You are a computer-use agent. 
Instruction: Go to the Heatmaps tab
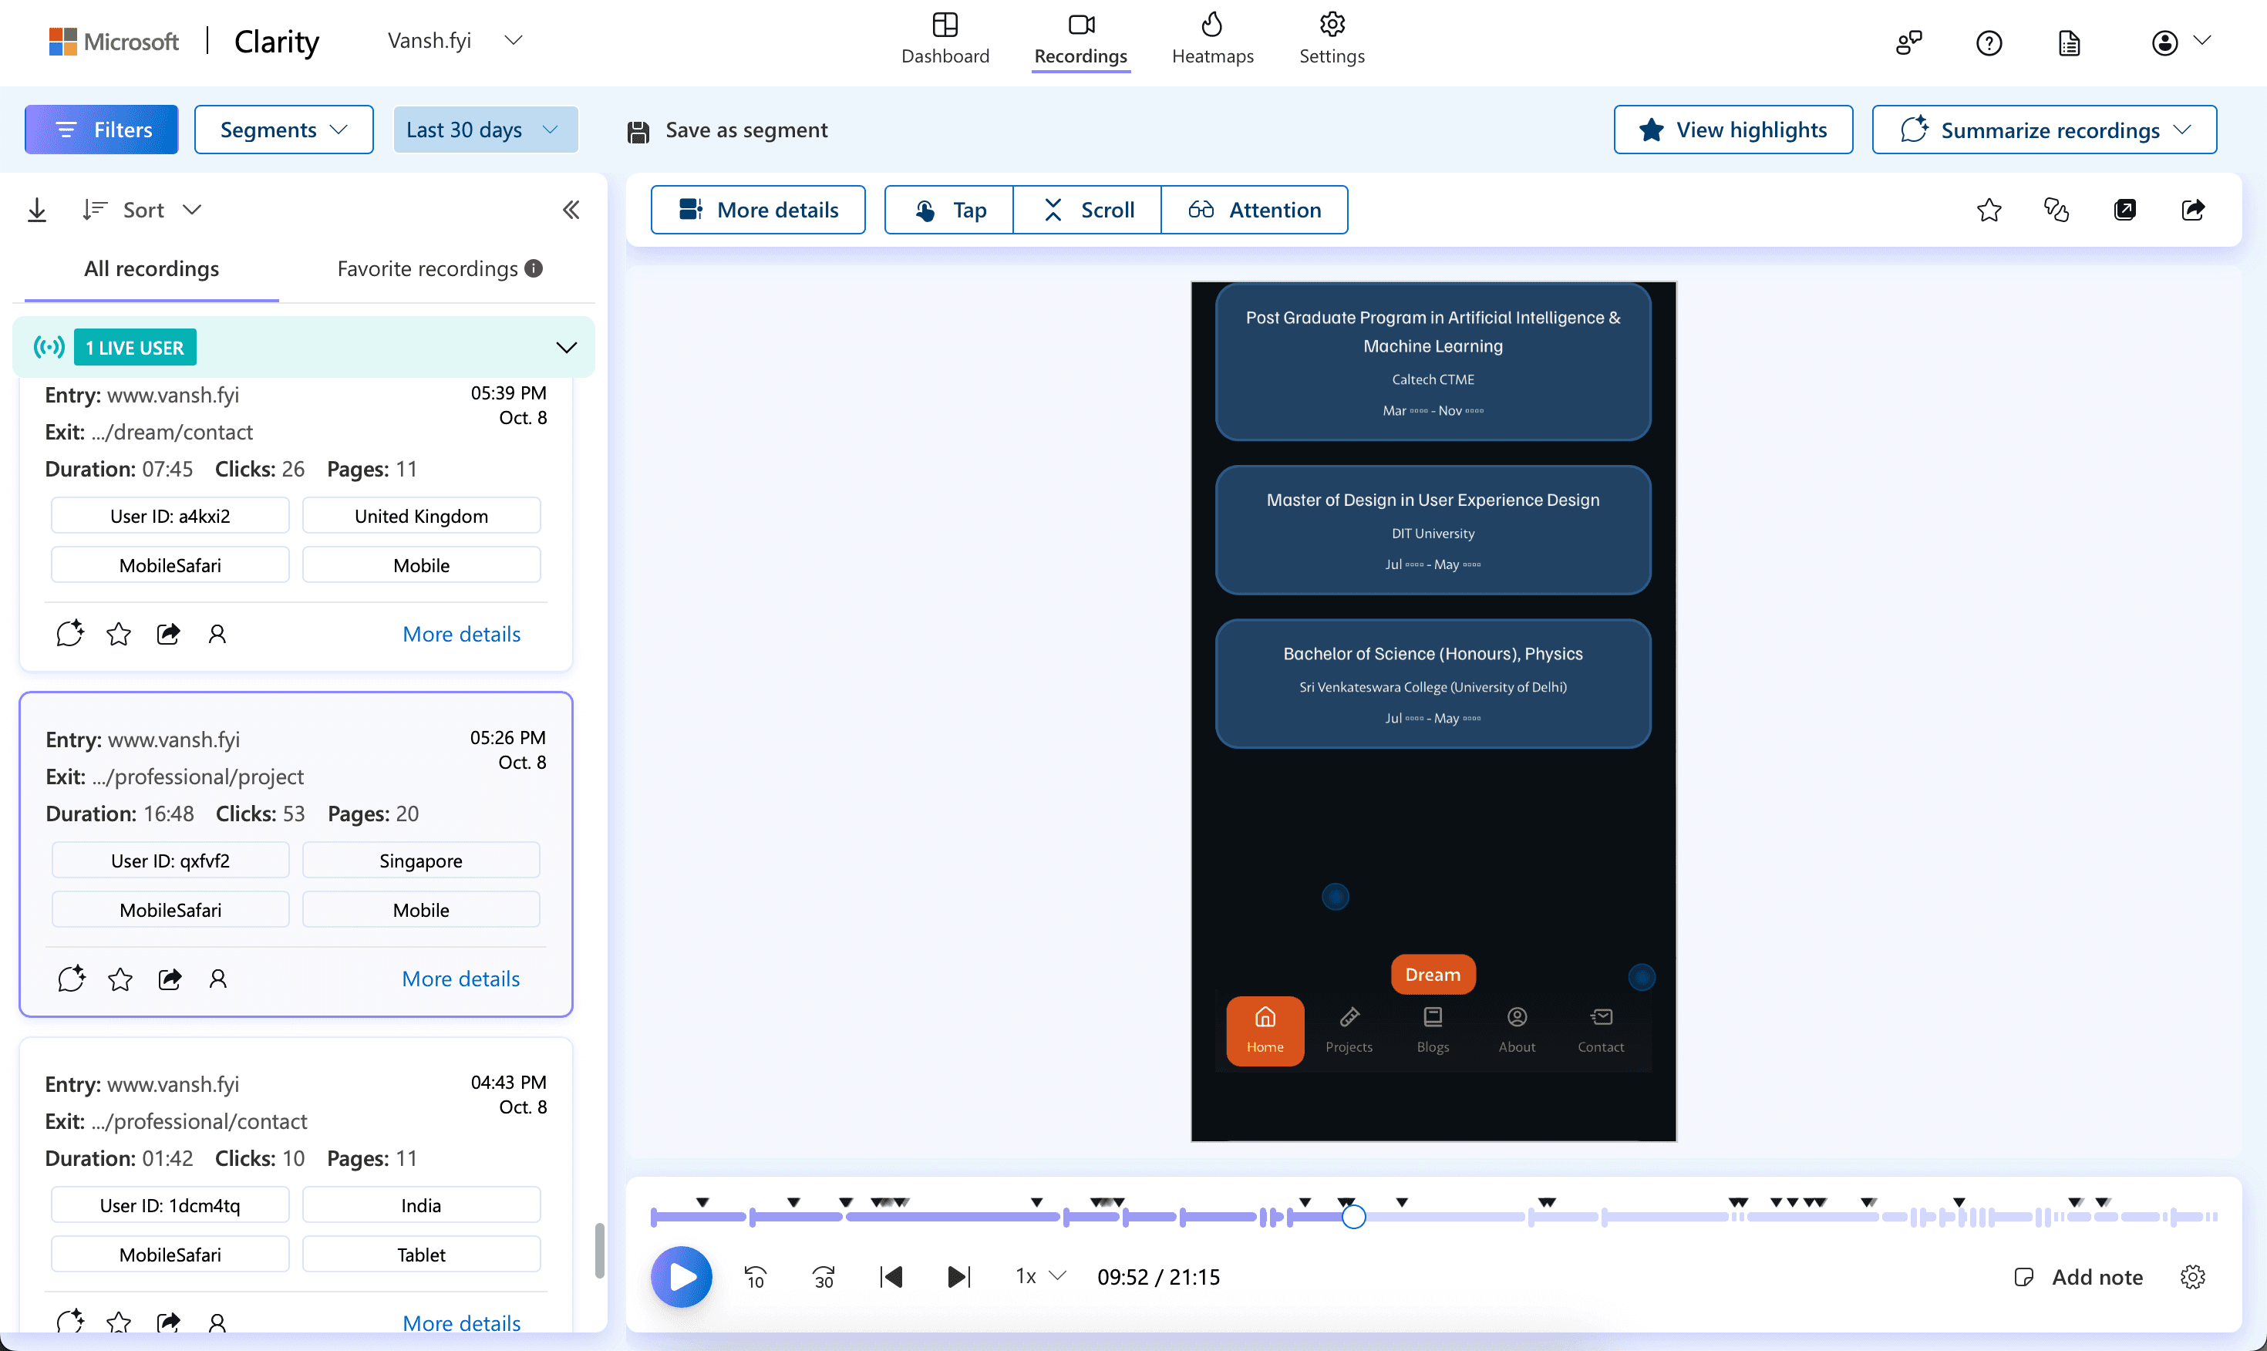click(1212, 39)
